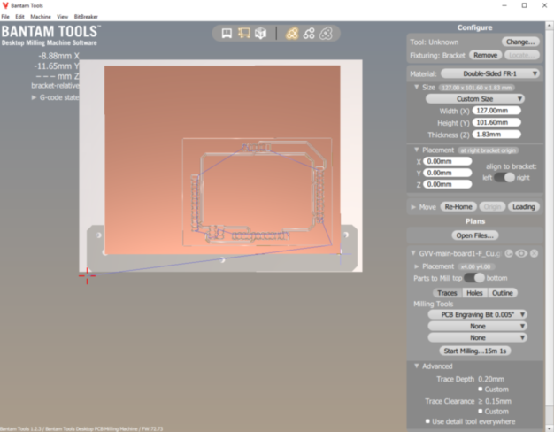Select the connected-circles toolpath preview icon
Screen dimensions: 554x432
(309, 34)
